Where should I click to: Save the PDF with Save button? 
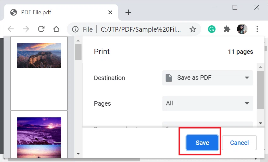click(202, 143)
